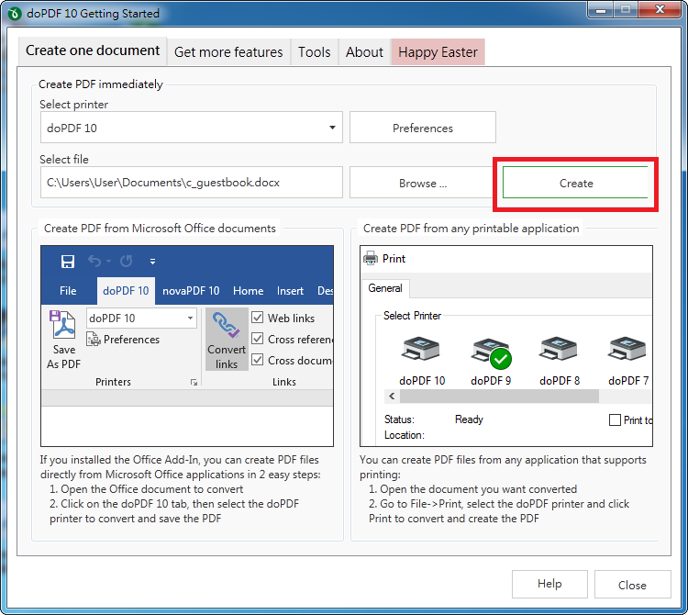Select doPDF 10 ribbon tab in preview
Screen dimensions: 688x615
pos(126,291)
